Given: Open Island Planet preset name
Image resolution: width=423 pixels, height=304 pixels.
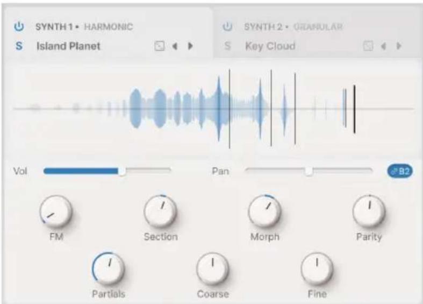Looking at the screenshot, I should pyautogui.click(x=68, y=46).
